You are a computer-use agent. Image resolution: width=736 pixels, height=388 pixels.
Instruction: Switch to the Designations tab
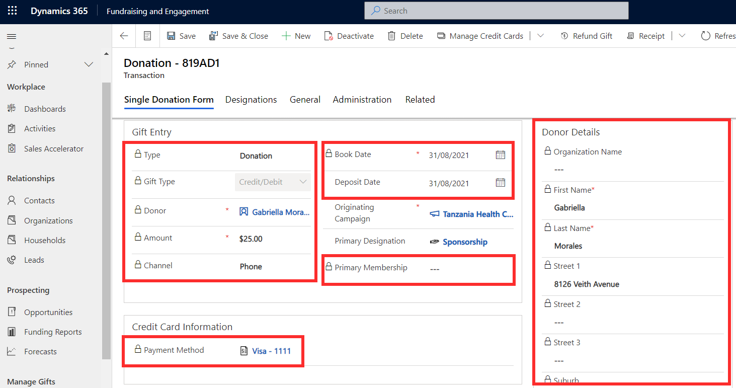251,100
